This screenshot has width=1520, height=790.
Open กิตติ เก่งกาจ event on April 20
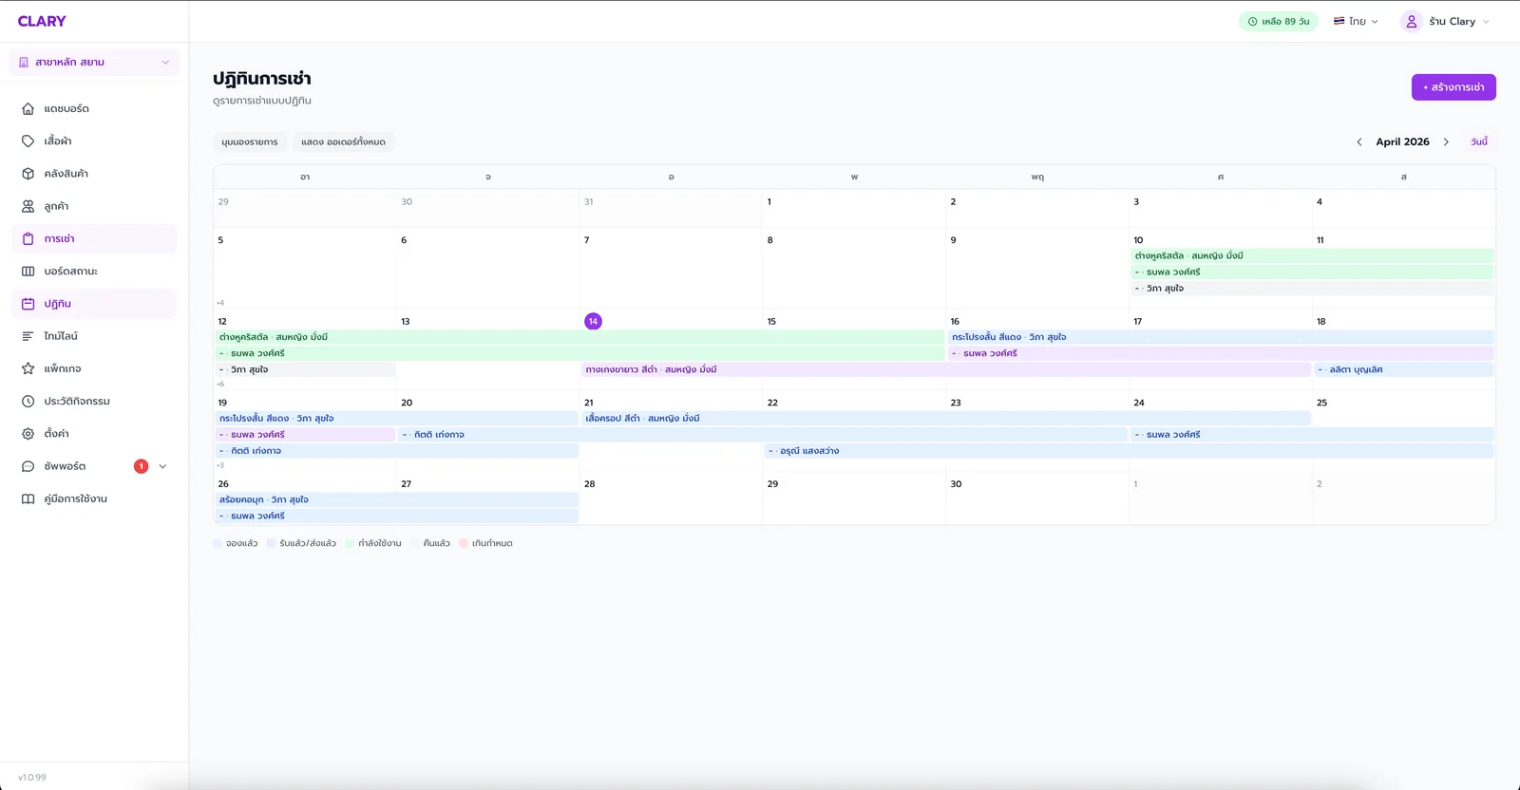(x=763, y=435)
